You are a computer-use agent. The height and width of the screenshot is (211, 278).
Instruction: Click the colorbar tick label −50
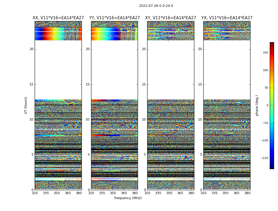click(265, 123)
